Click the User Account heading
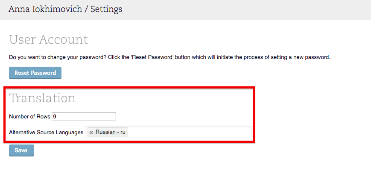This screenshot has height=171, width=371. [x=48, y=40]
